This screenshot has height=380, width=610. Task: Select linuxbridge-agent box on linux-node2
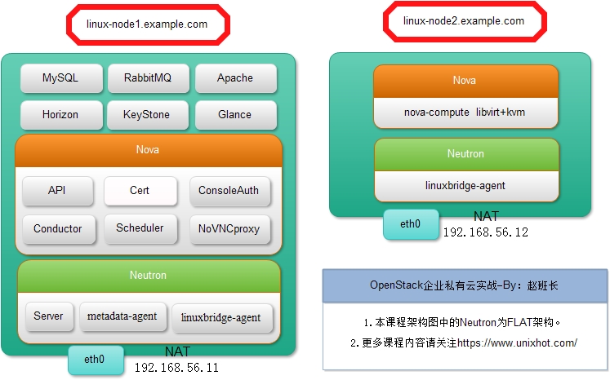click(466, 186)
